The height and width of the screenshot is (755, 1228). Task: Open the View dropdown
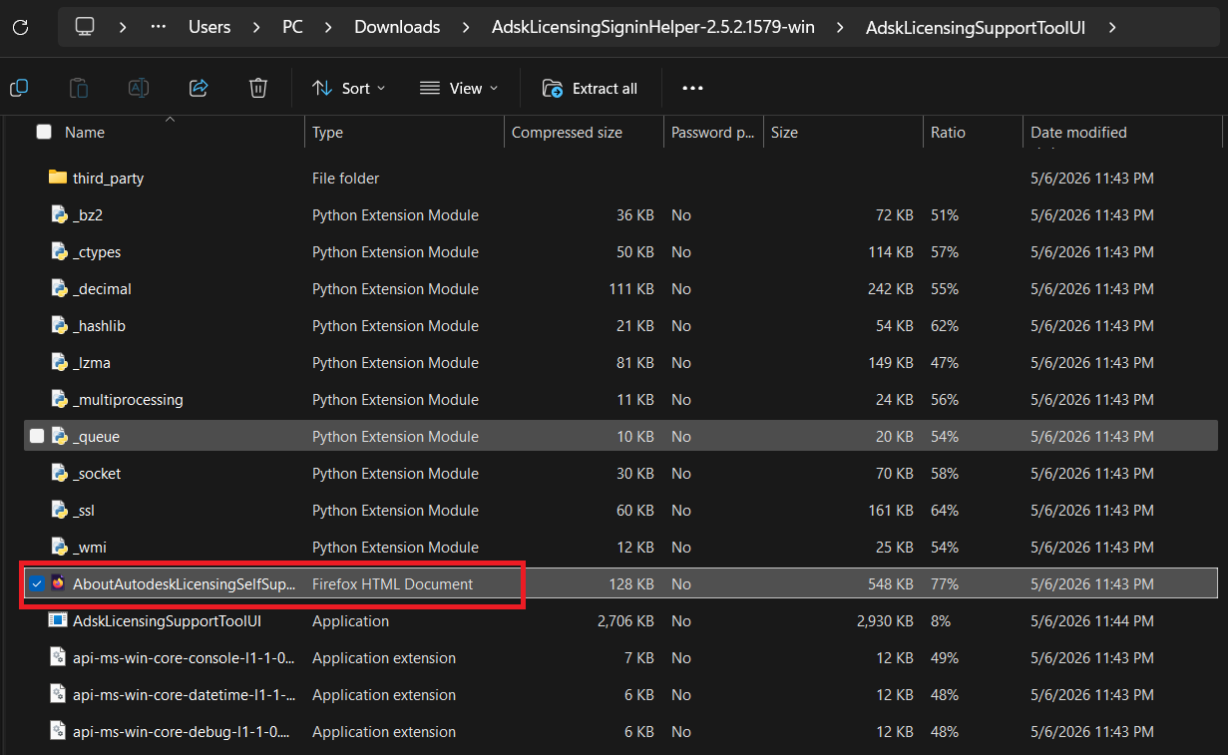tap(459, 88)
